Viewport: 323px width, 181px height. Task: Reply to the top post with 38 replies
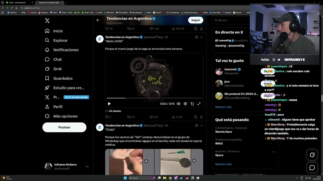point(109,29)
